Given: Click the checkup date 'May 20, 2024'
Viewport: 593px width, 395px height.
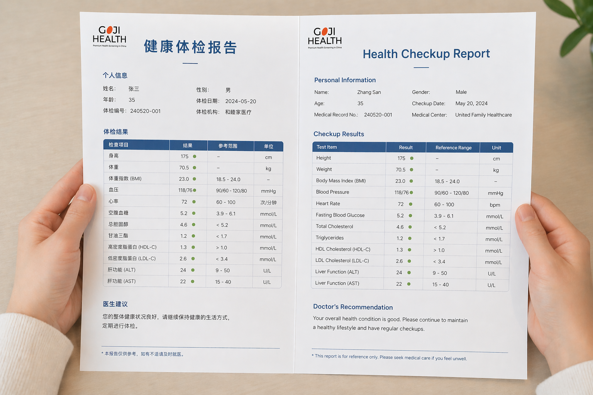Looking at the screenshot, I should point(471,103).
